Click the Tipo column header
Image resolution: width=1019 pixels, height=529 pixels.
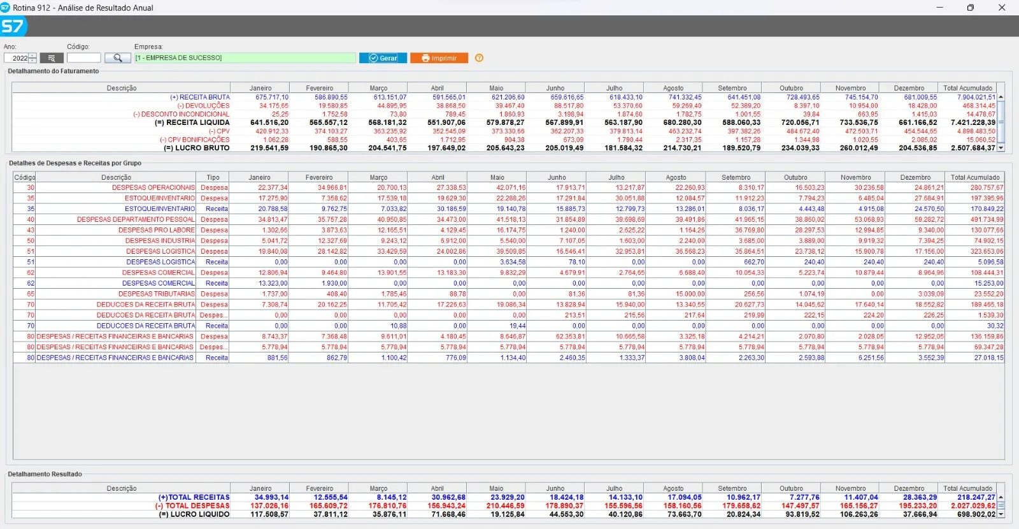213,177
